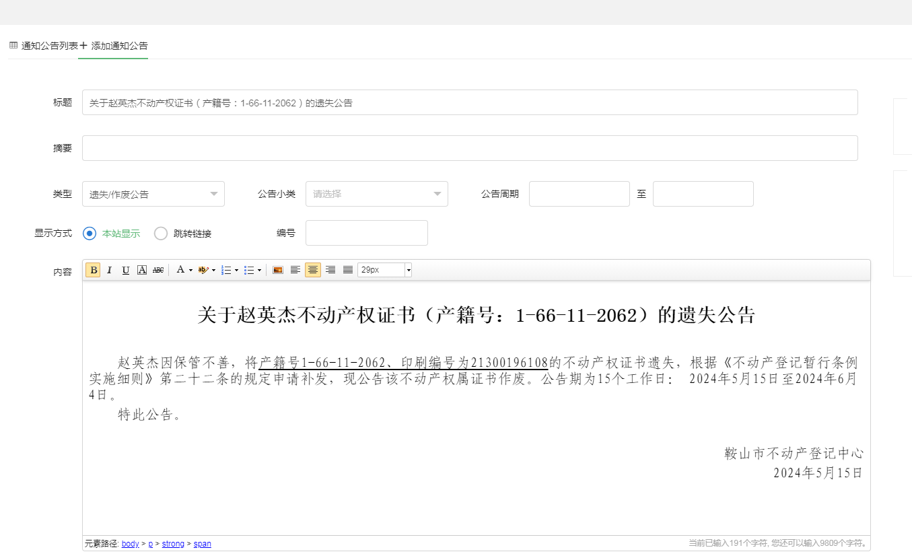The width and height of the screenshot is (912, 558).
Task: Switch to 通知公告列表 tab
Action: click(x=44, y=46)
